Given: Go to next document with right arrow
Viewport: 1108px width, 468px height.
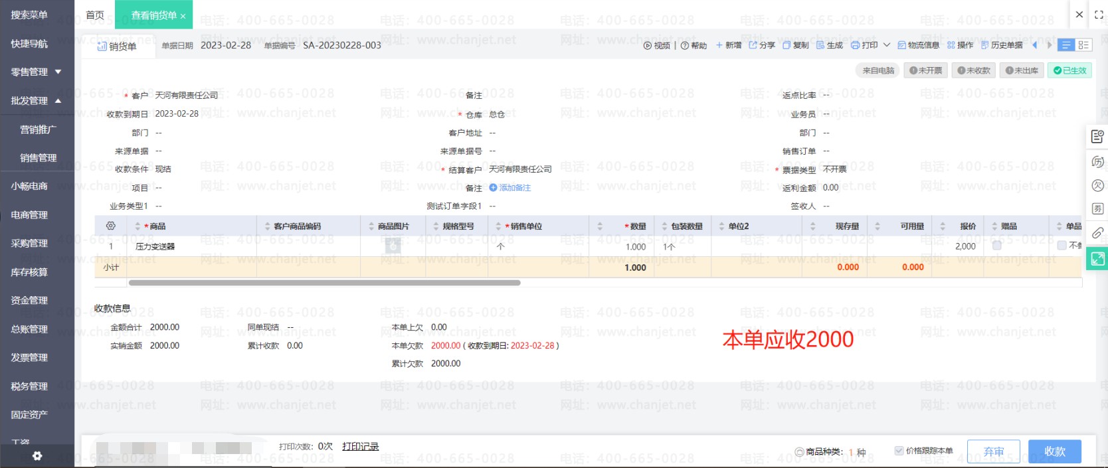Looking at the screenshot, I should (1050, 45).
